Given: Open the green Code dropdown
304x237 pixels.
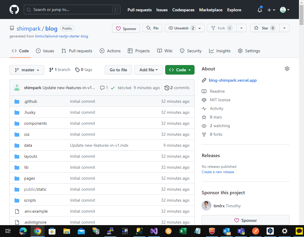Looking at the screenshot, I should (x=180, y=70).
